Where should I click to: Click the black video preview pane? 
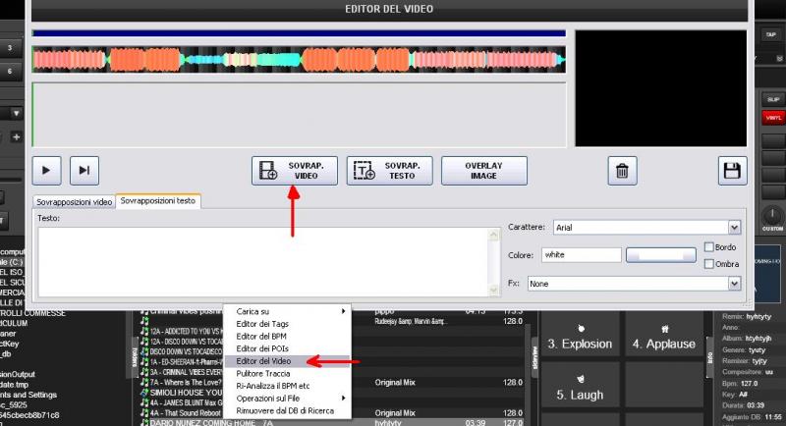[660, 88]
